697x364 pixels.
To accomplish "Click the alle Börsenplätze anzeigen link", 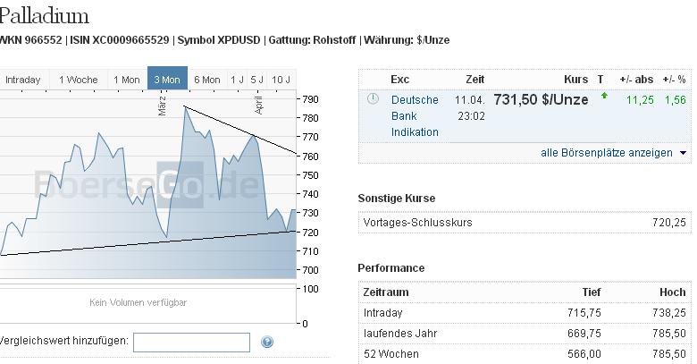I will (x=607, y=153).
